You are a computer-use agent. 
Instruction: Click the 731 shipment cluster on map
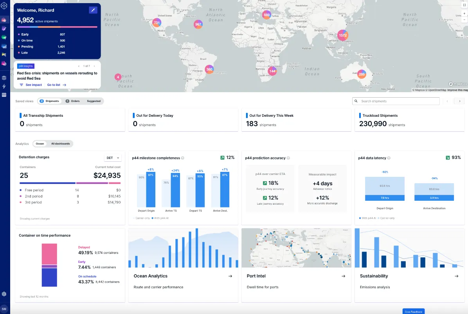pos(157,23)
